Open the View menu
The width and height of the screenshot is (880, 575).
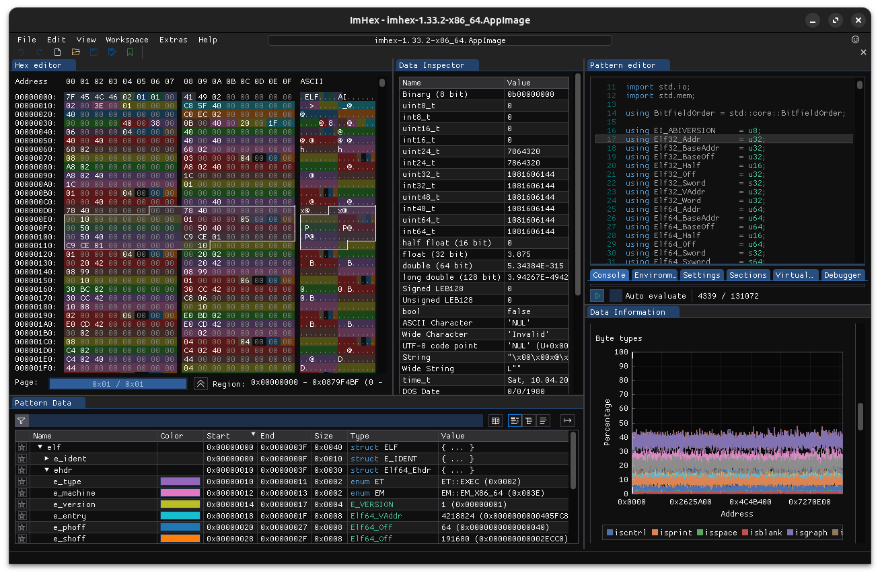tap(86, 40)
